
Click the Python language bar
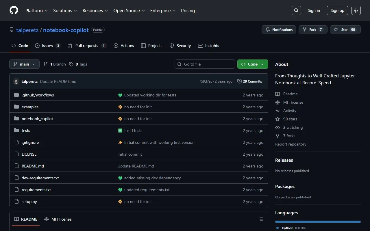318,222
